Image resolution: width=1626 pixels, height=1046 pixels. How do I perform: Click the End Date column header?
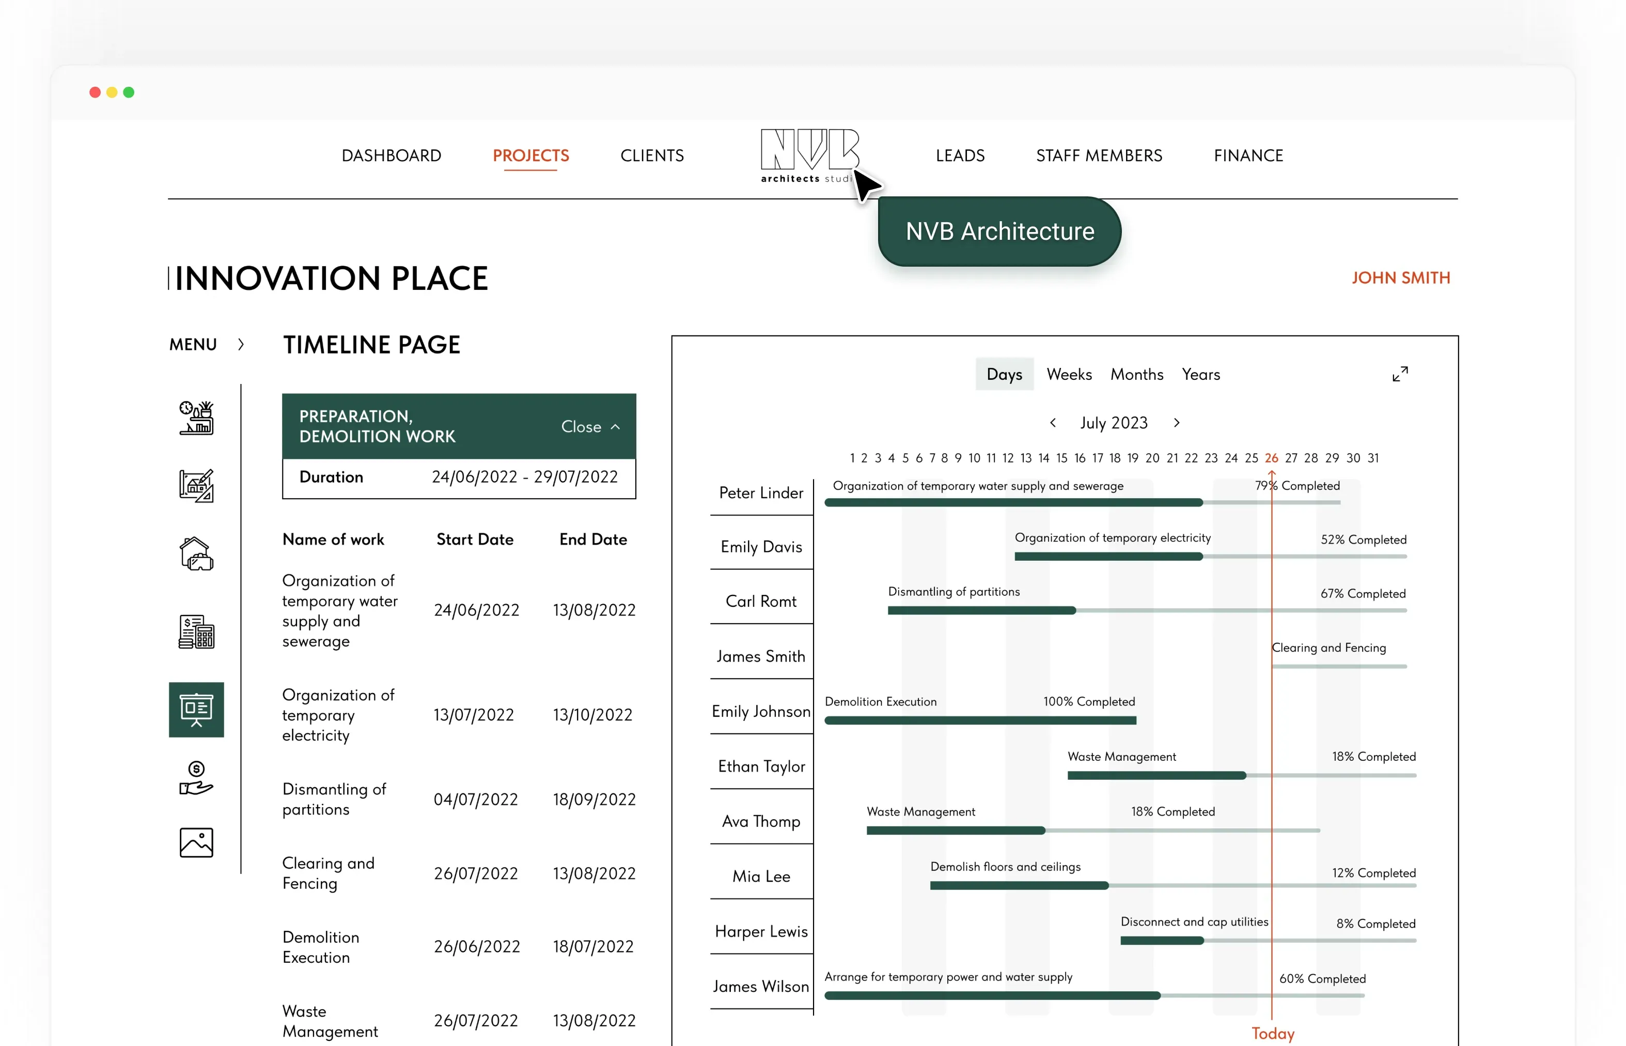coord(593,540)
